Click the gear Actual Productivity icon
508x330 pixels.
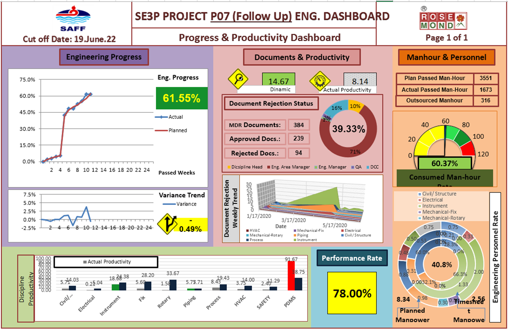319,80
